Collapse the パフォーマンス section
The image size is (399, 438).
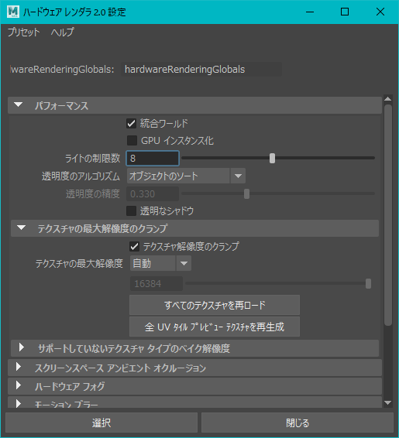pos(194,105)
